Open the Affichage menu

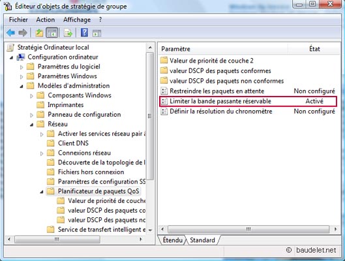tap(77, 20)
